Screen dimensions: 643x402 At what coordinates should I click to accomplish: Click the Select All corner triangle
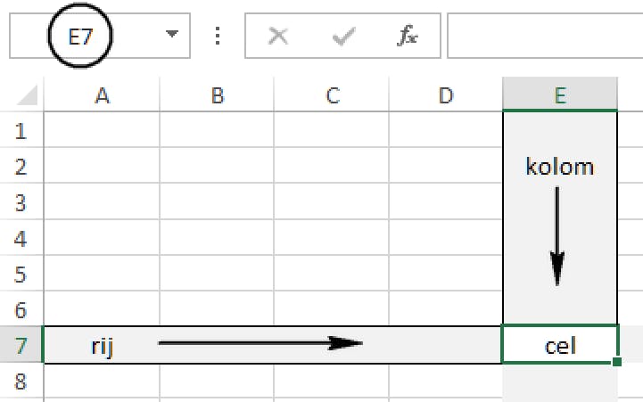click(29, 95)
